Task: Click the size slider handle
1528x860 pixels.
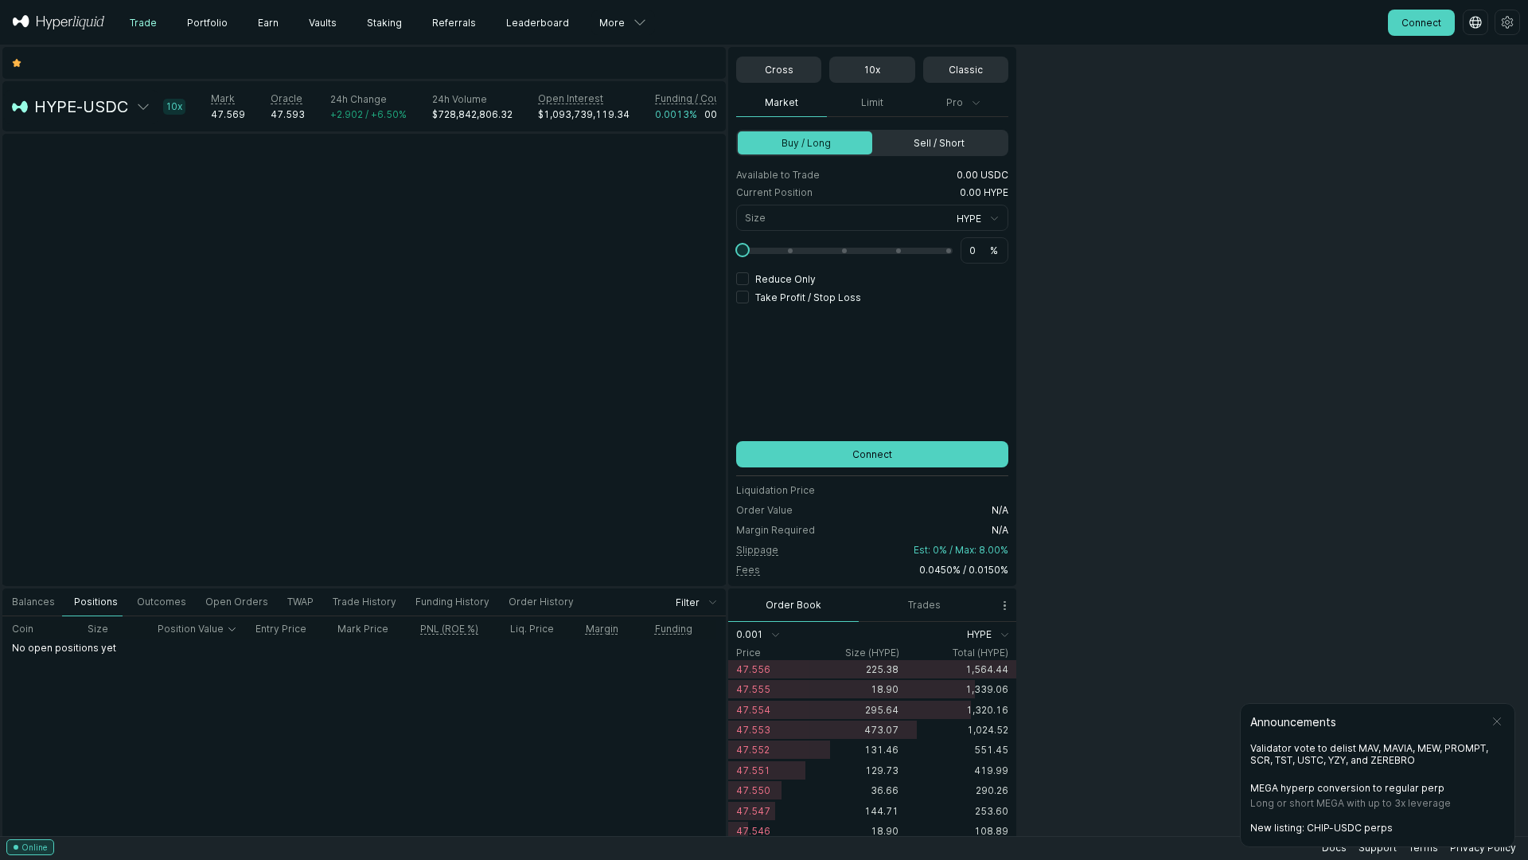Action: tap(743, 250)
